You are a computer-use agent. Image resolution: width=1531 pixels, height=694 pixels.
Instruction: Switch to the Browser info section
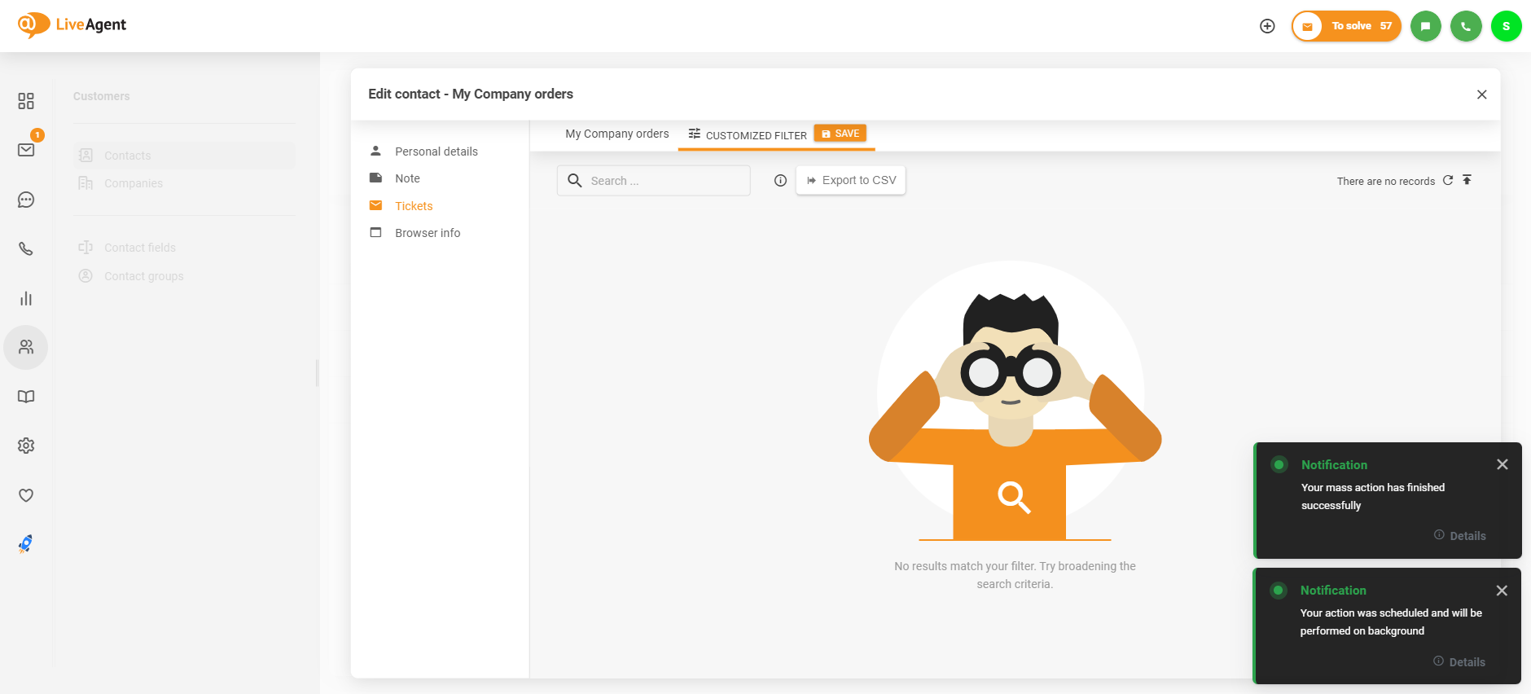[x=428, y=233]
